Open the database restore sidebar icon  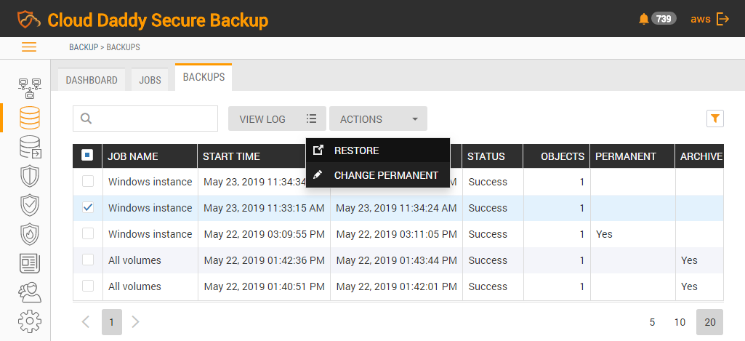(30, 147)
